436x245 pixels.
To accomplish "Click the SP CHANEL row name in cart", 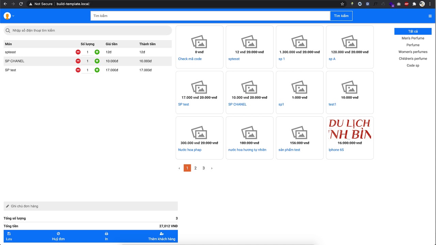I will pyautogui.click(x=15, y=61).
